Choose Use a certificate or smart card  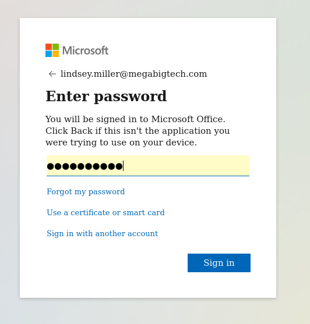point(105,213)
